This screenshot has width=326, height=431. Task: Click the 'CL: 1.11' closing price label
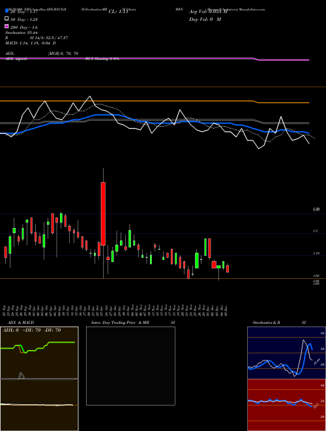pyautogui.click(x=119, y=12)
